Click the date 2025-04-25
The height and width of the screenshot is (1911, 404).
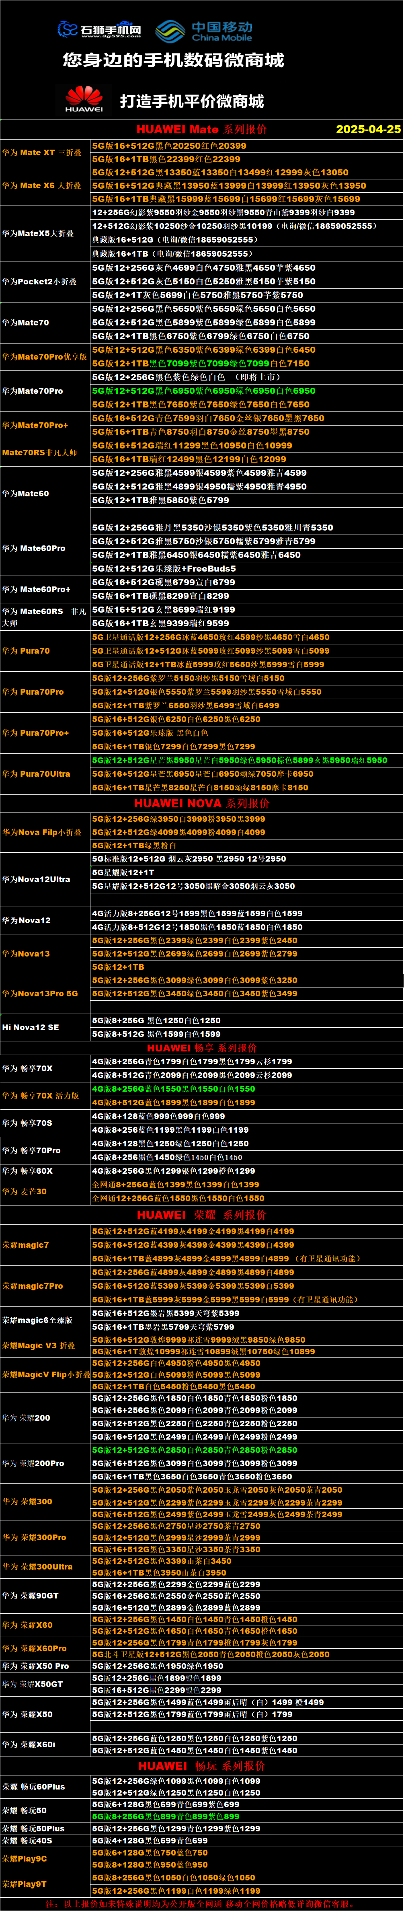point(368,129)
